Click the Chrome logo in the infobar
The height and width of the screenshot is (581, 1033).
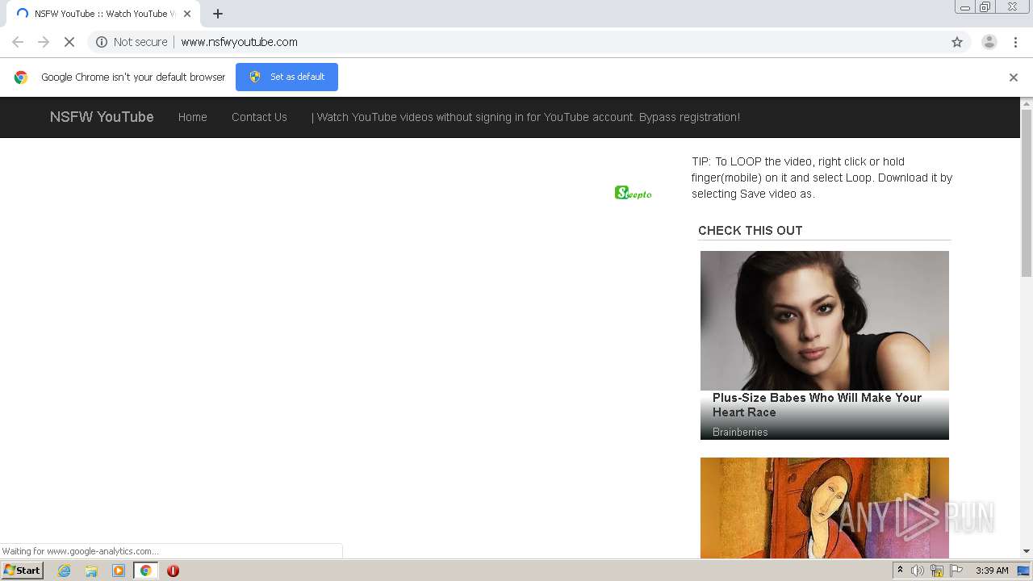(21, 77)
